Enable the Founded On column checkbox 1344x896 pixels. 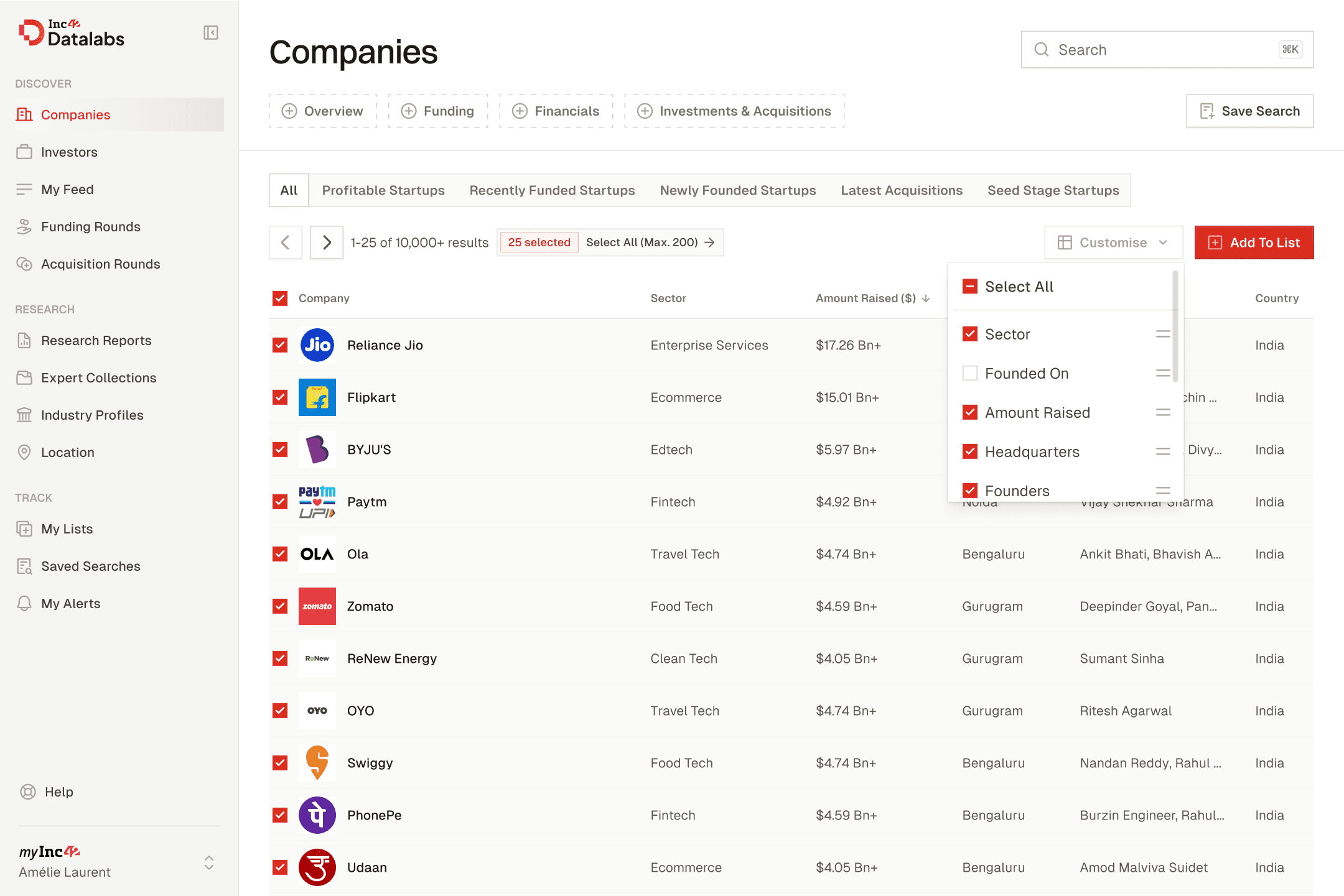coord(969,374)
